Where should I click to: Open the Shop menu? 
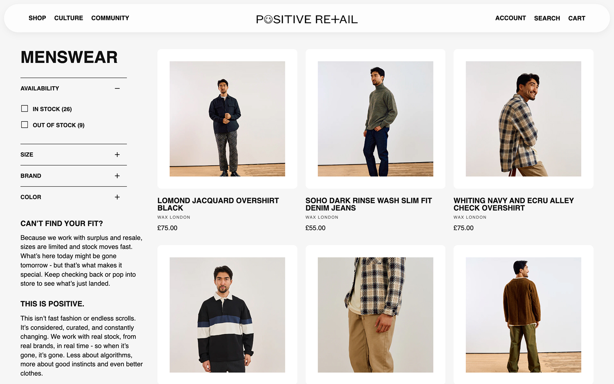pyautogui.click(x=37, y=18)
